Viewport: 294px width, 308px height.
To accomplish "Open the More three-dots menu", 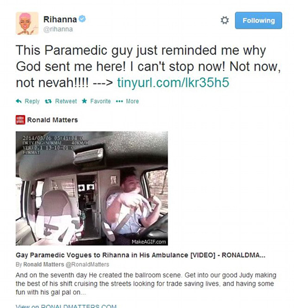I will (119, 102).
